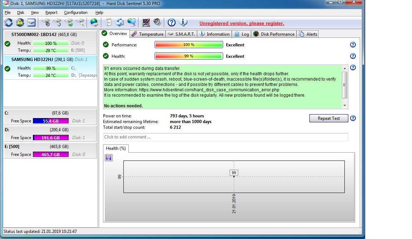412x239 pixels.
Task: Click help icon next to Repeat Test
Action: click(353, 118)
